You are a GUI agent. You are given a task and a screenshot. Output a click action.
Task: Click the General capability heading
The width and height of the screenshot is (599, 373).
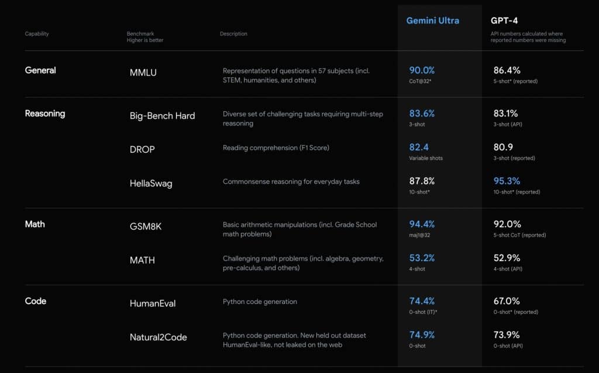point(40,70)
